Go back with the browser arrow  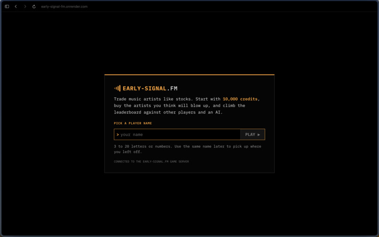pos(16,7)
